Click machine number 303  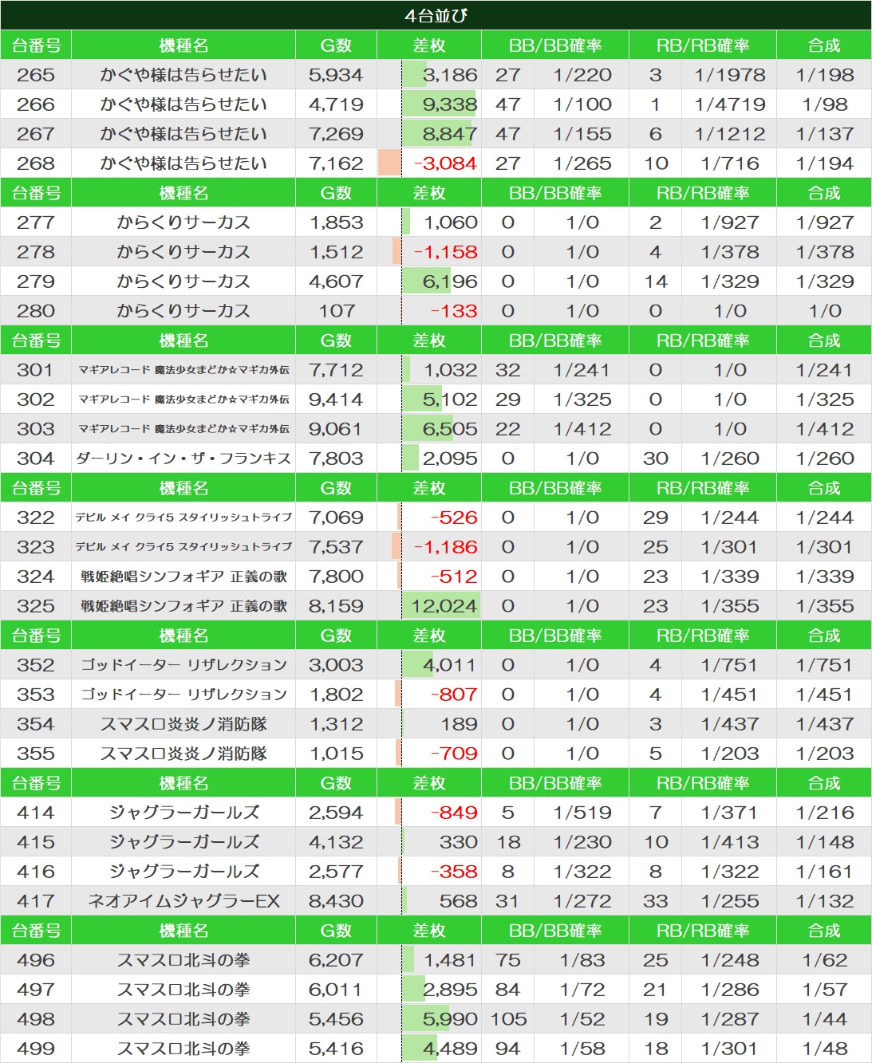click(36, 429)
